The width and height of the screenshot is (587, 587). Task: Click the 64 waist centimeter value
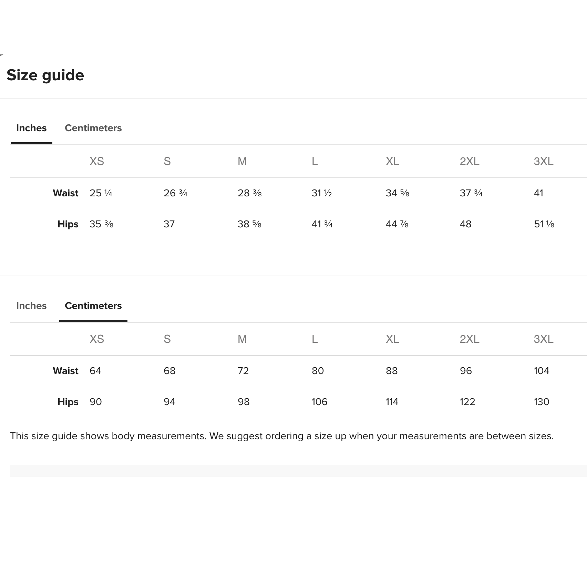pos(95,371)
